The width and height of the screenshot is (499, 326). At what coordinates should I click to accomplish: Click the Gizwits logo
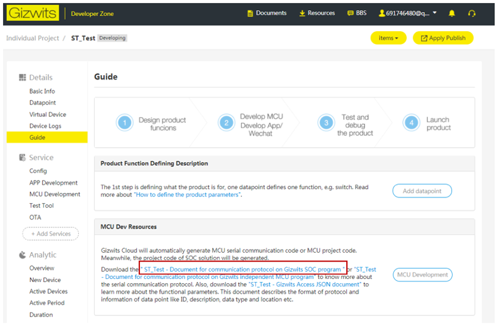[33, 13]
